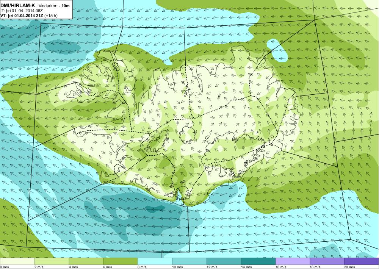This screenshot has height=269, width=379.
Task: Click the "IT: þri 01. 04. 2014 06Z" line
Action: point(22,11)
